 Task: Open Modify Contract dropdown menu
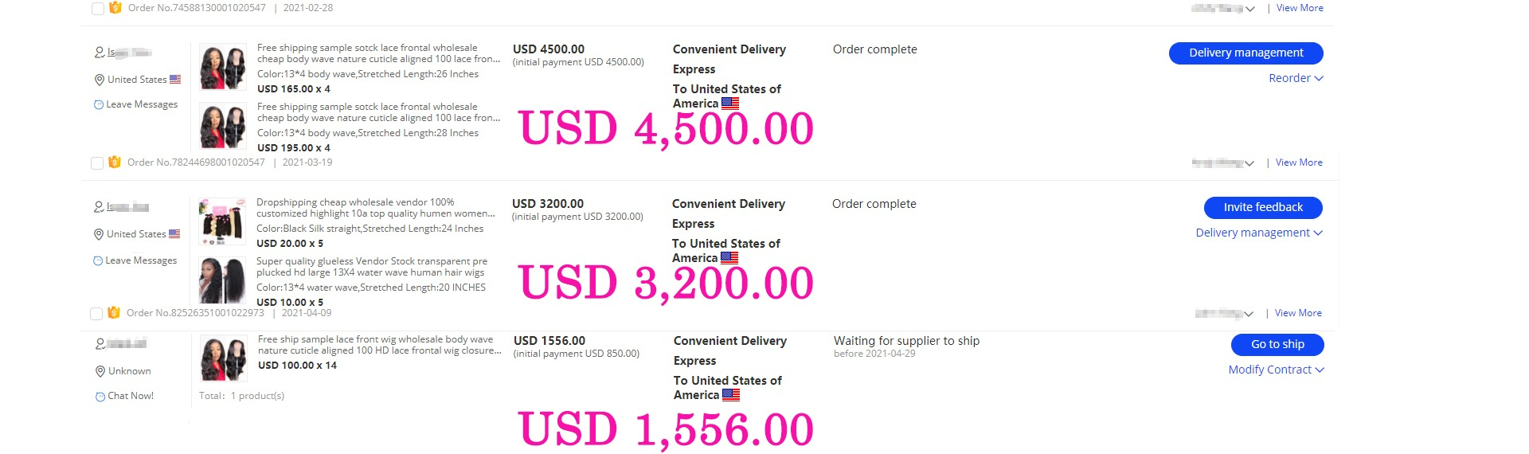click(x=1276, y=370)
